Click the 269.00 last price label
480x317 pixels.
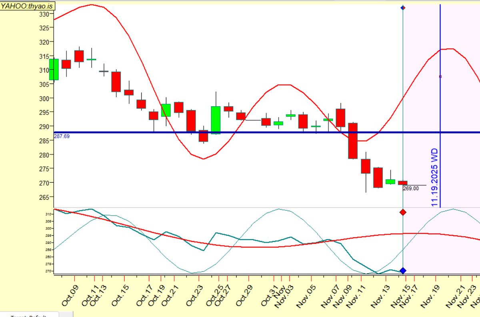411,188
